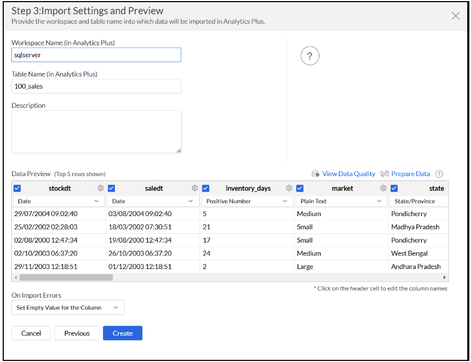
Task: Click into the Table Name input field
Action: (x=96, y=86)
